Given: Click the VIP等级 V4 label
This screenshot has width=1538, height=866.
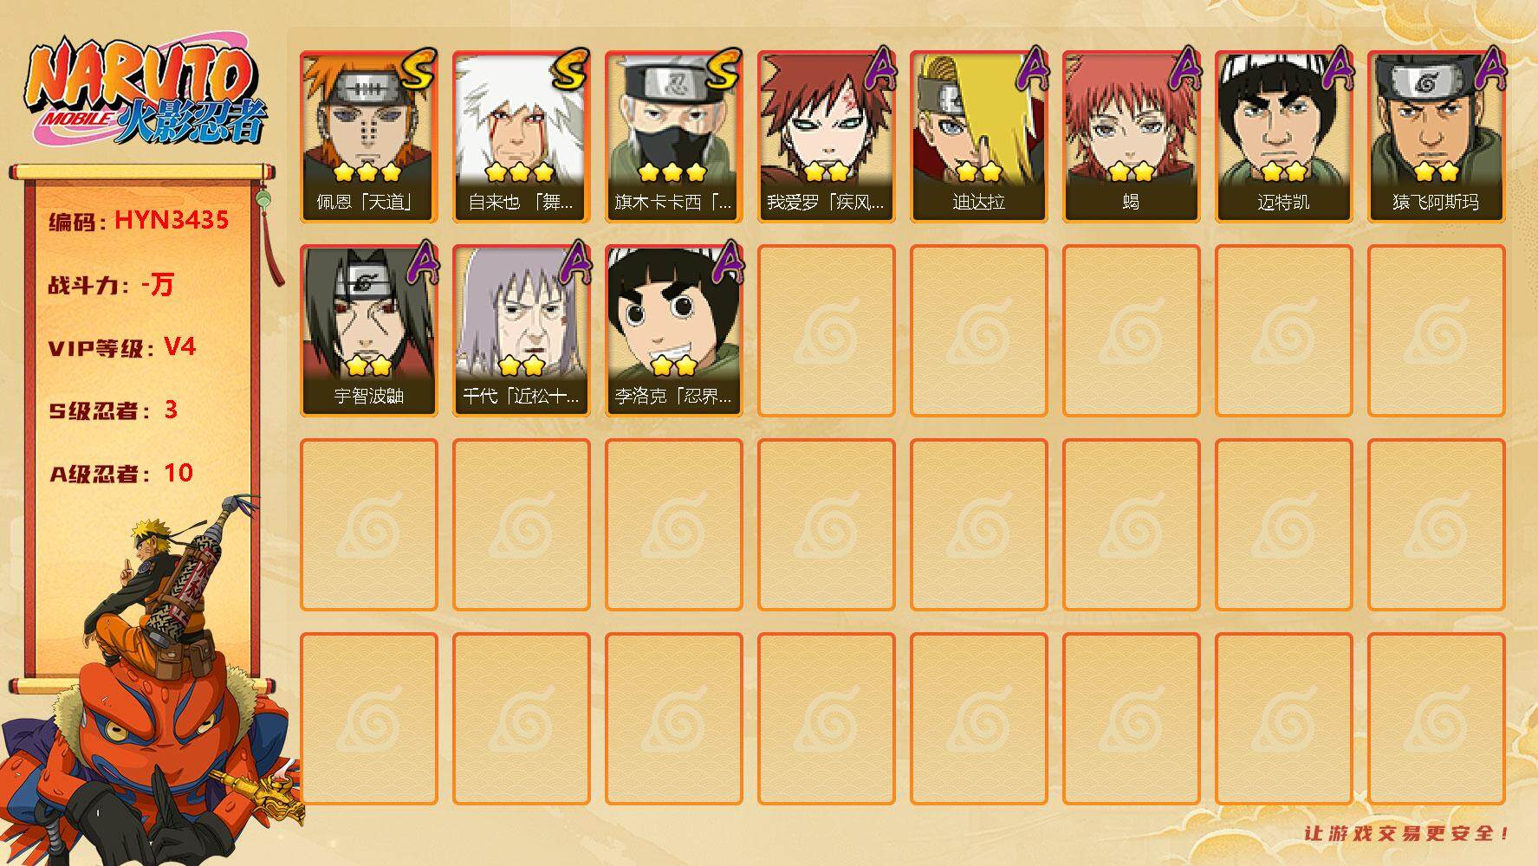Looking at the screenshot, I should [x=122, y=347].
